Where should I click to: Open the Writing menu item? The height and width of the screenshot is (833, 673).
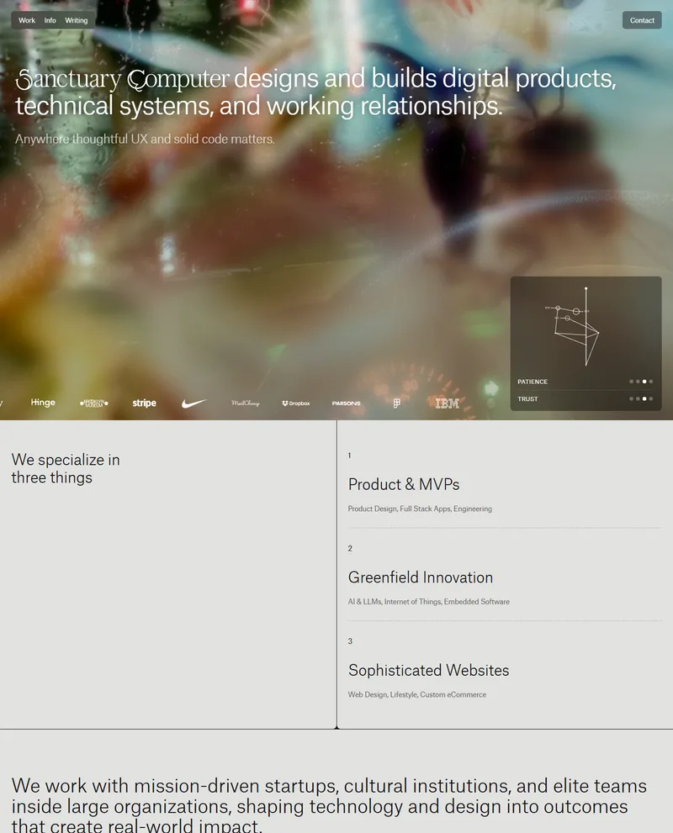point(76,20)
